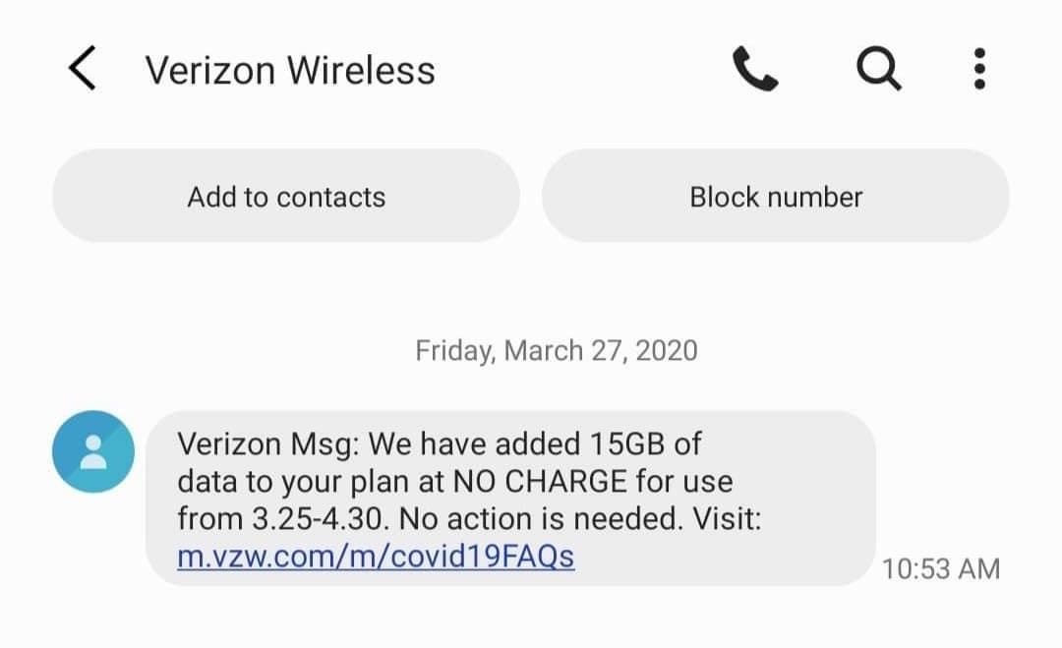
Task: Click the 10:53 AM message timestamp
Action: click(x=940, y=568)
